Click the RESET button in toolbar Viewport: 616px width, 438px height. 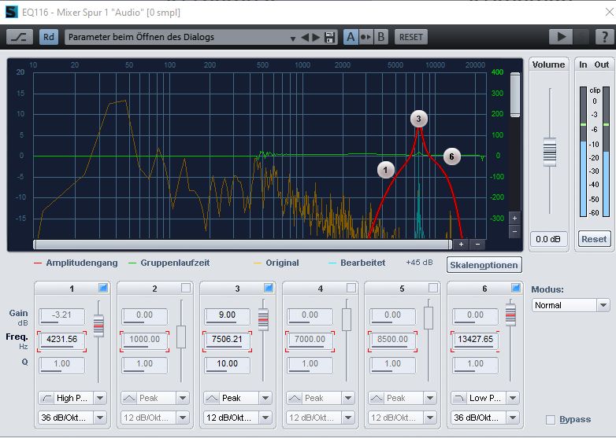[410, 37]
